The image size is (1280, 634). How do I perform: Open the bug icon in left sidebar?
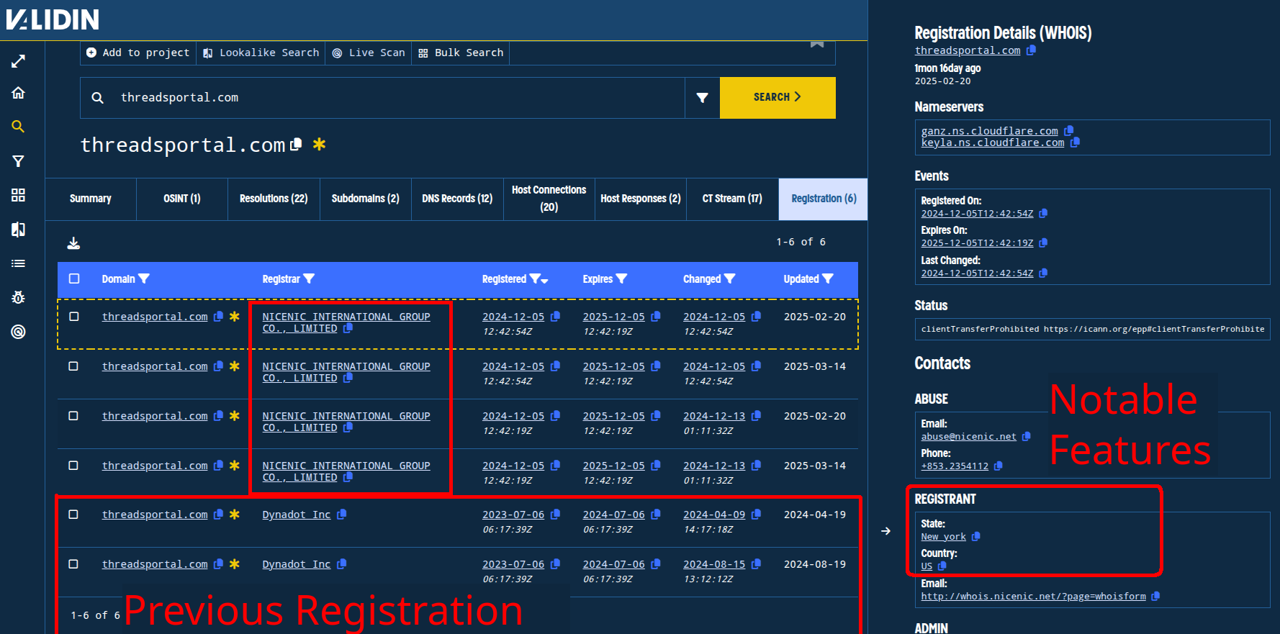[x=18, y=297]
